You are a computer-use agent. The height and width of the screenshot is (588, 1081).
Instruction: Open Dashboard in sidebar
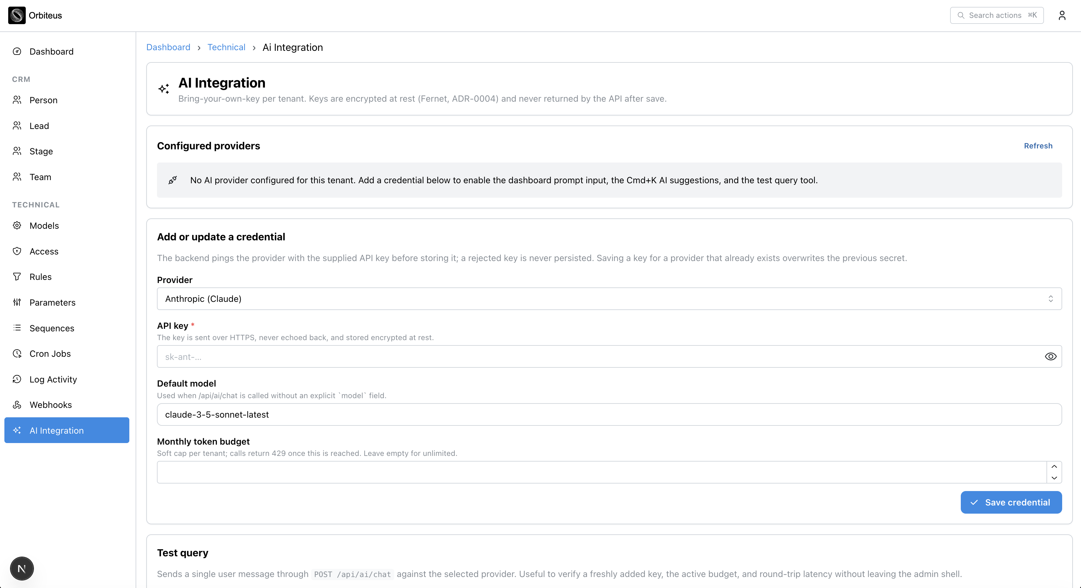pyautogui.click(x=67, y=51)
